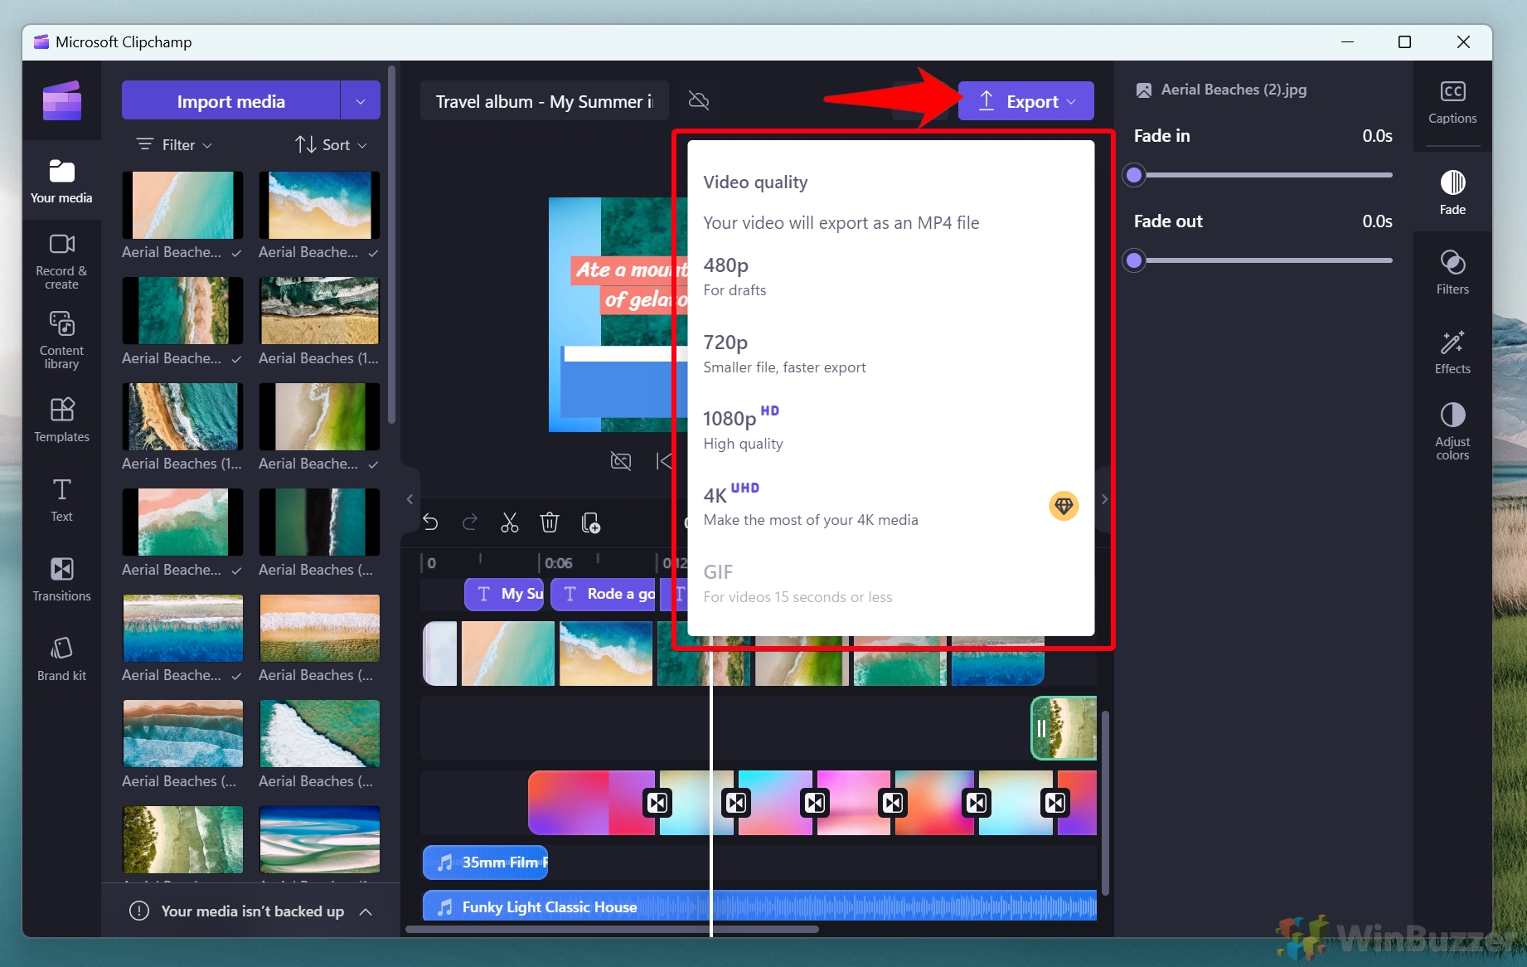Adjust the Fade in slider handle
Image resolution: width=1527 pixels, height=967 pixels.
pos(1134,175)
